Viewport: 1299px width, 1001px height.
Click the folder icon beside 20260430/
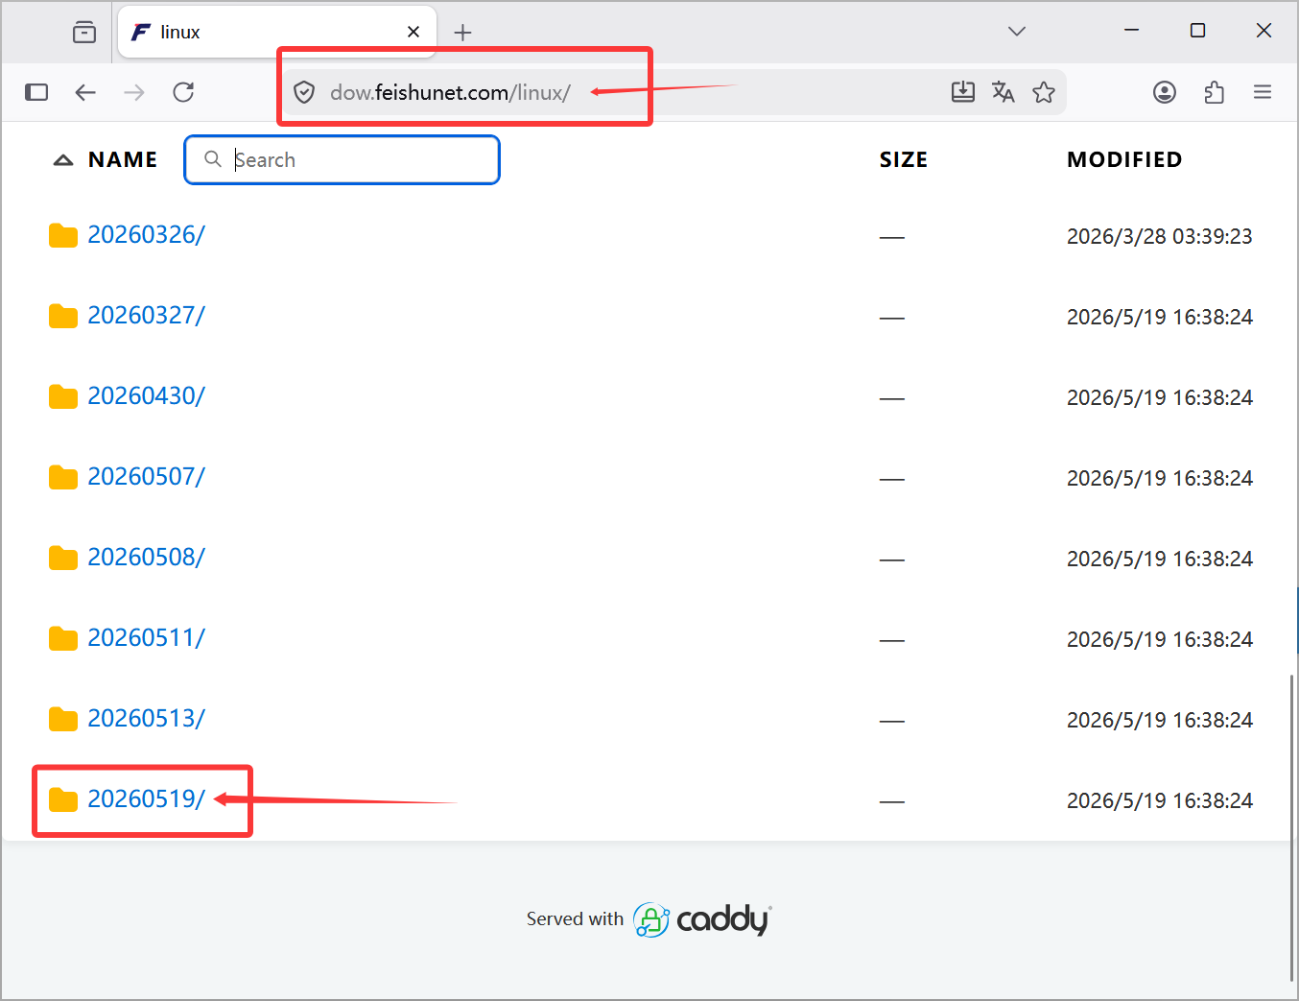63,396
